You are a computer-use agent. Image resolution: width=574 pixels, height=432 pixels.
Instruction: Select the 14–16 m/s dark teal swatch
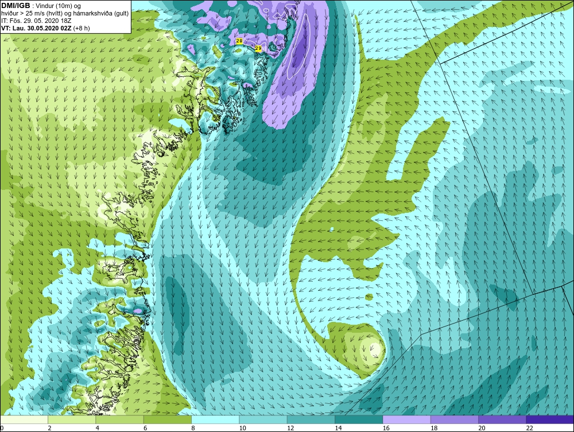tap(359, 419)
